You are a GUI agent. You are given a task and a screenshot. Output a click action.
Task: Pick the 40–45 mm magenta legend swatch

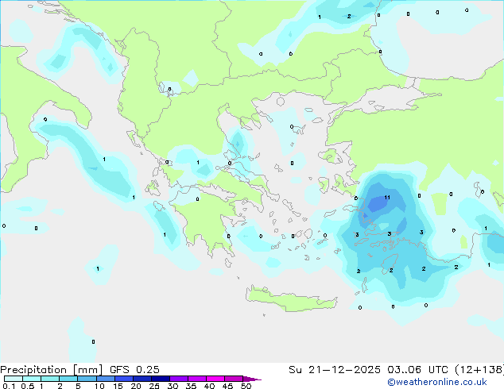click(215, 379)
